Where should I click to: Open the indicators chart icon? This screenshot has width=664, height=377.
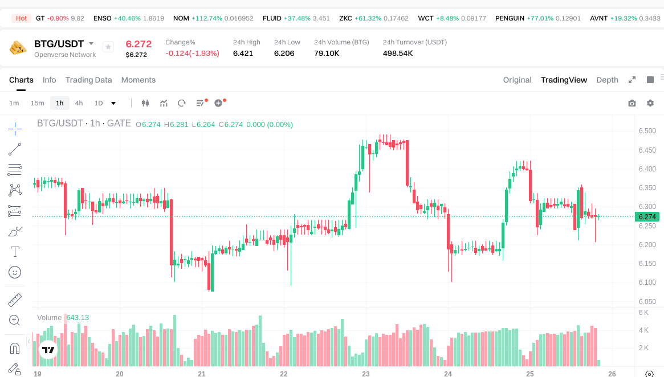tap(164, 103)
